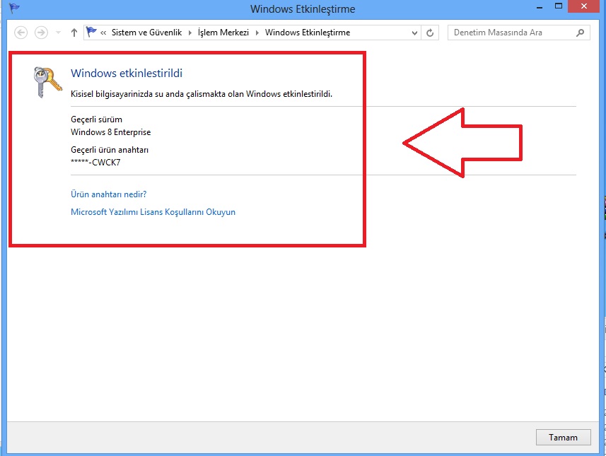Click the Kisisel bilgisayarinizda activation status sentence
Viewport: 606px width, 456px height.
202,94
